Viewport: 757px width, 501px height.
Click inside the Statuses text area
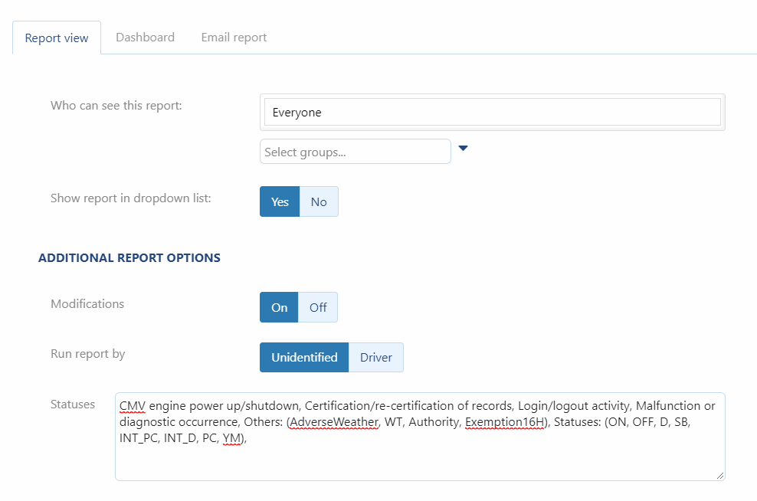pos(420,437)
